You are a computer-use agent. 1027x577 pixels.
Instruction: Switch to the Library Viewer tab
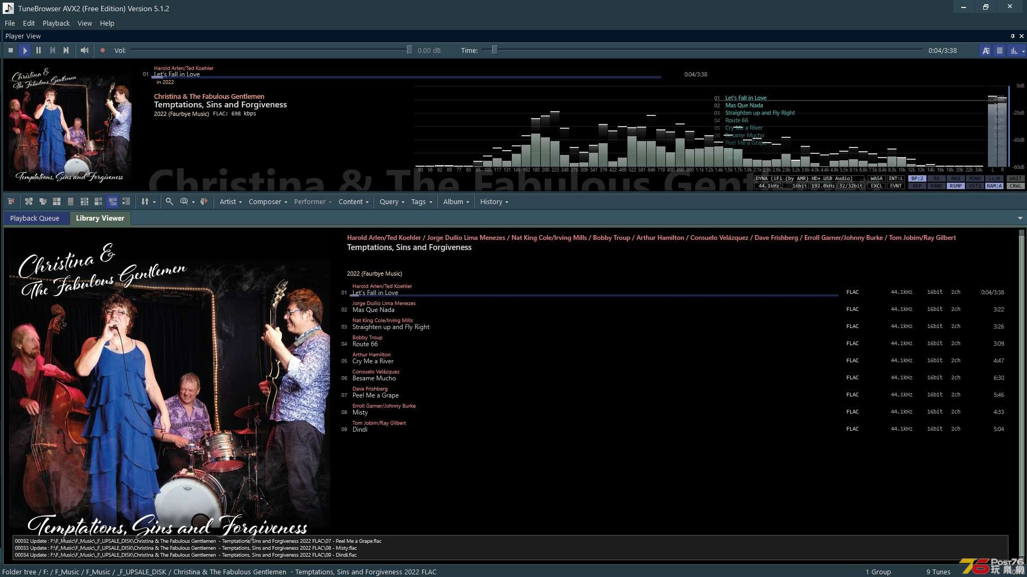click(100, 218)
